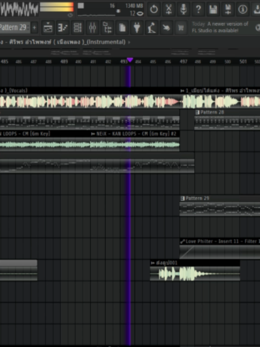260x347 pixels.
Task: Click the oscilloscope waveform display
Action: (19, 9)
